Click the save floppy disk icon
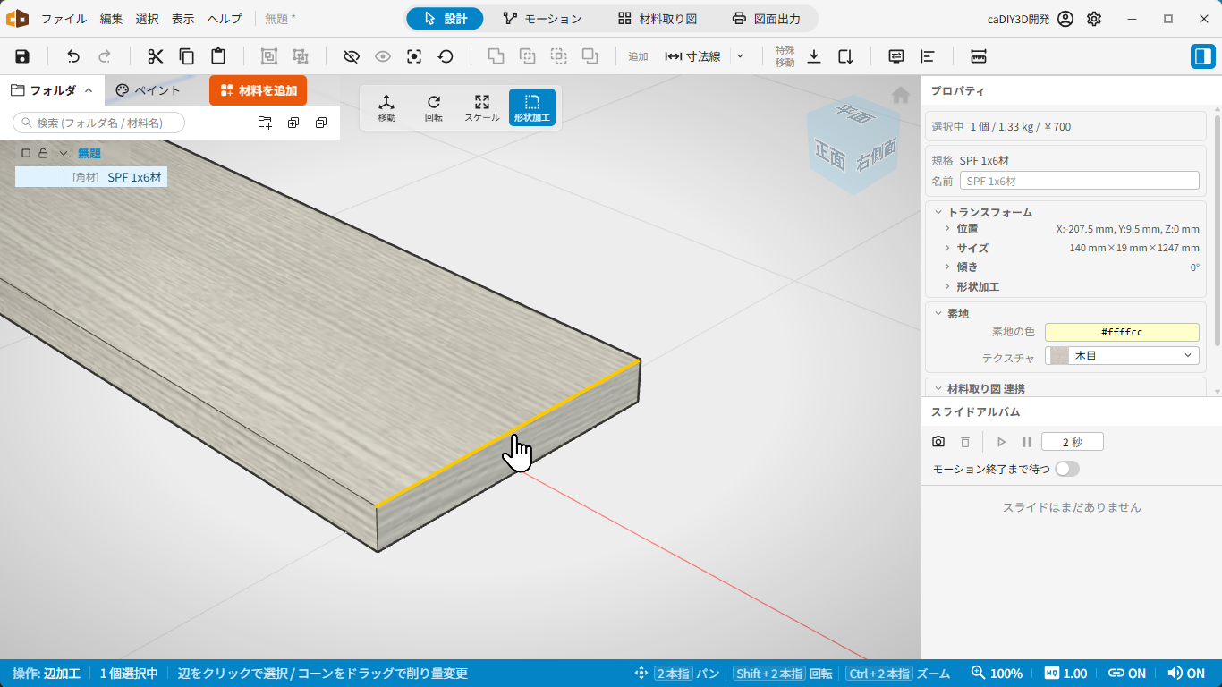 pyautogui.click(x=22, y=56)
